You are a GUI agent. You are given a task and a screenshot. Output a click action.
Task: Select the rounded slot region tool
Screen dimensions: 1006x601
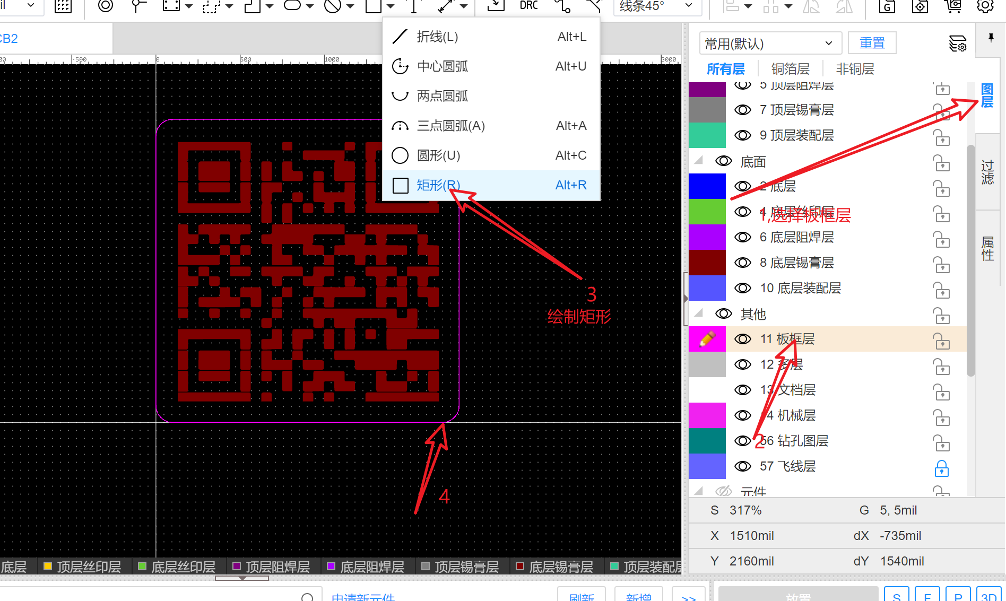point(292,5)
